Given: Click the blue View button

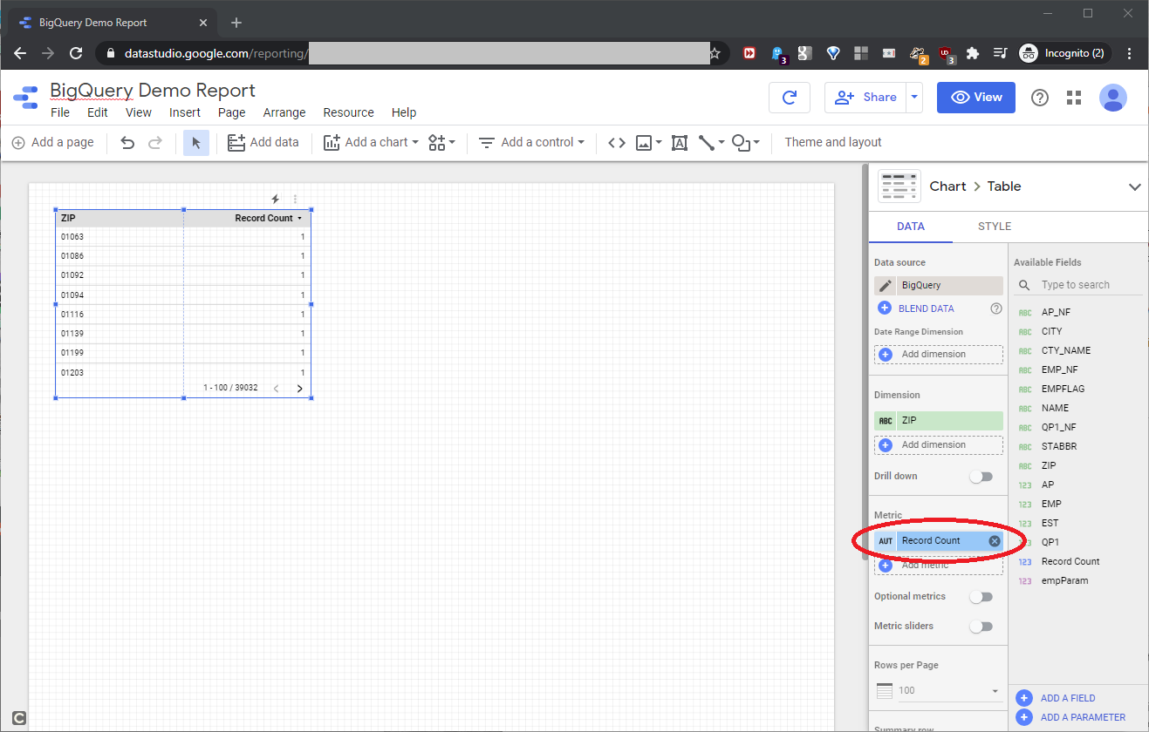Looking at the screenshot, I should [x=976, y=98].
